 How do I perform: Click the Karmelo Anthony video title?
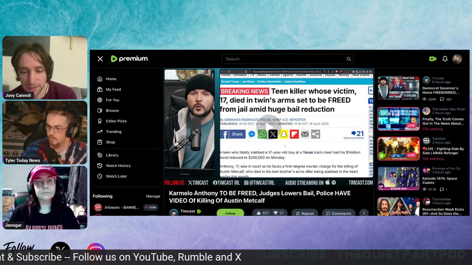pos(260,197)
